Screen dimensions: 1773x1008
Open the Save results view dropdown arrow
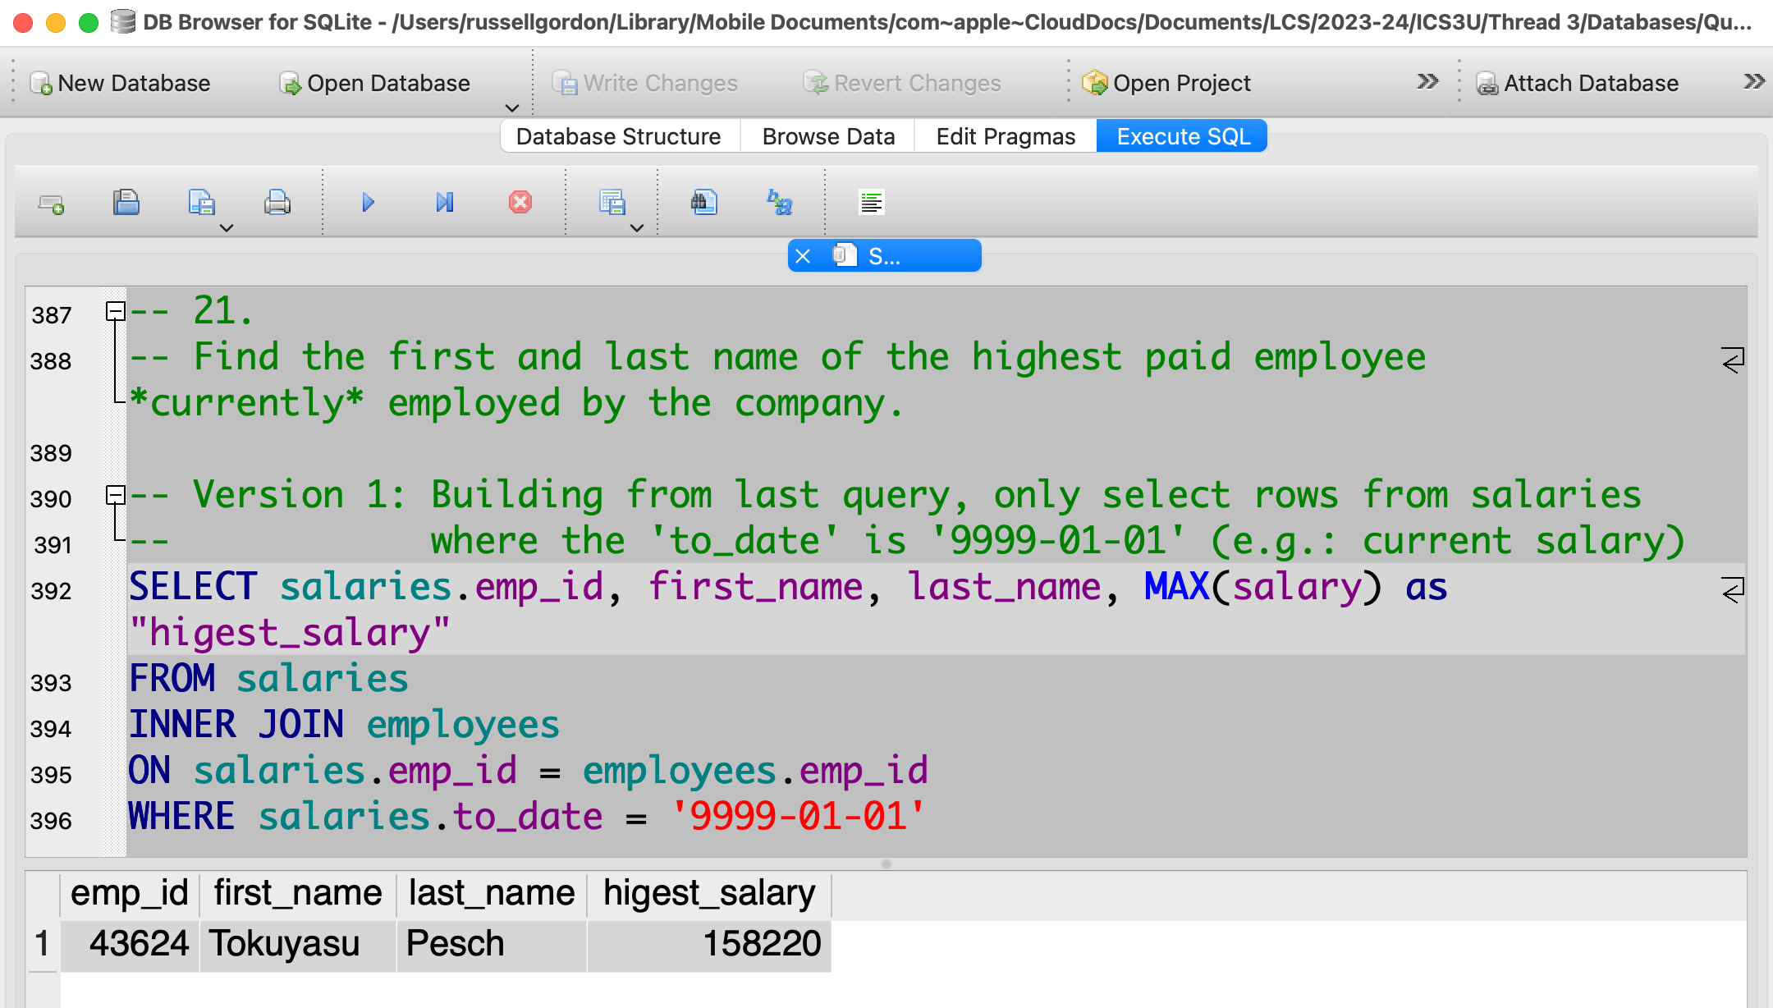coord(637,228)
